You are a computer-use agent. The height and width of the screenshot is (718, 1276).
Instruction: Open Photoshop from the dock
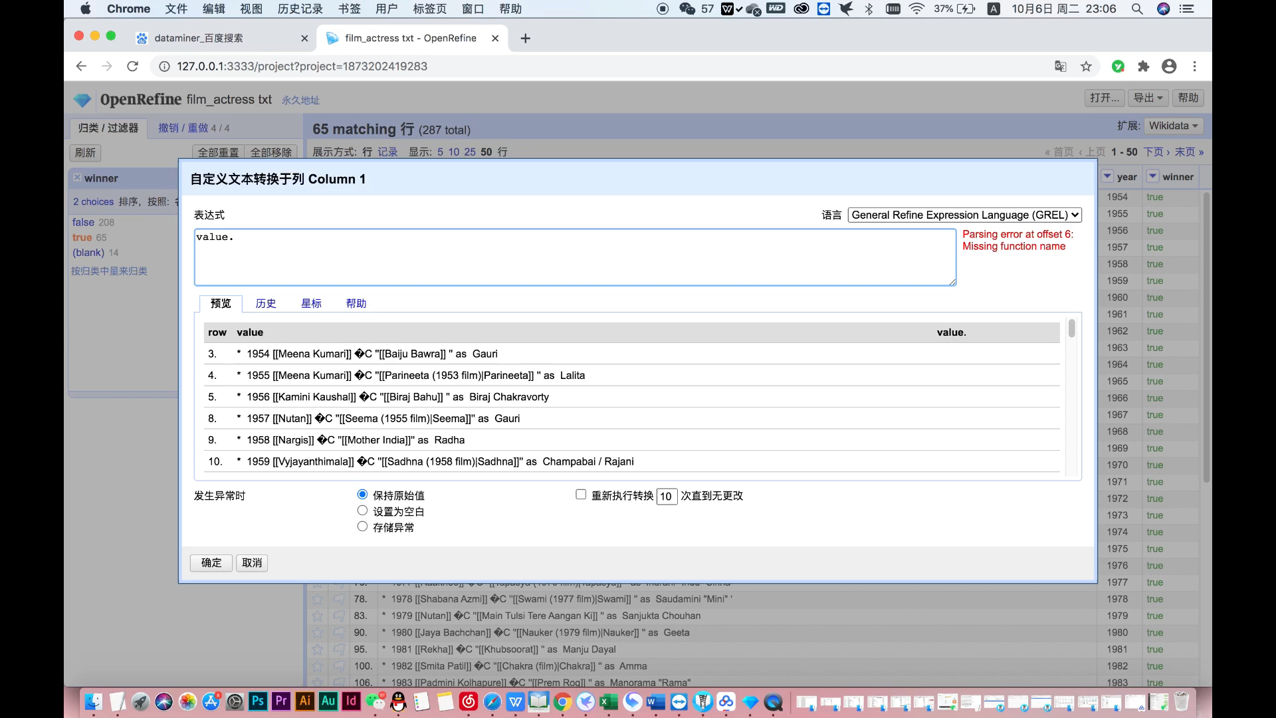click(257, 701)
